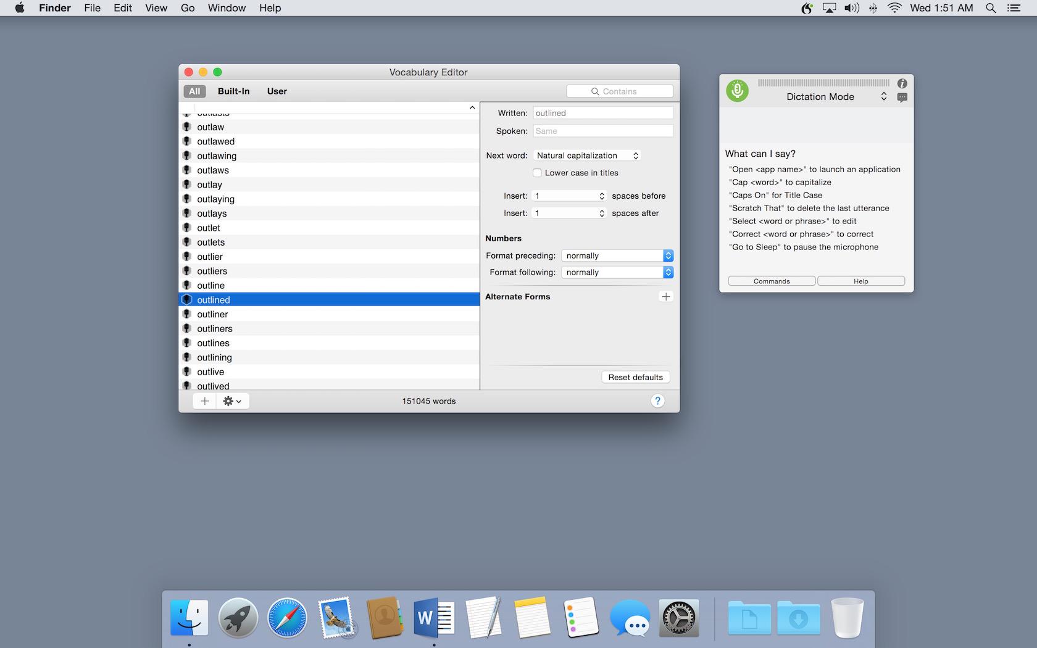This screenshot has width=1037, height=648.
Task: Add an alternate form with the plus icon
Action: pyautogui.click(x=665, y=297)
